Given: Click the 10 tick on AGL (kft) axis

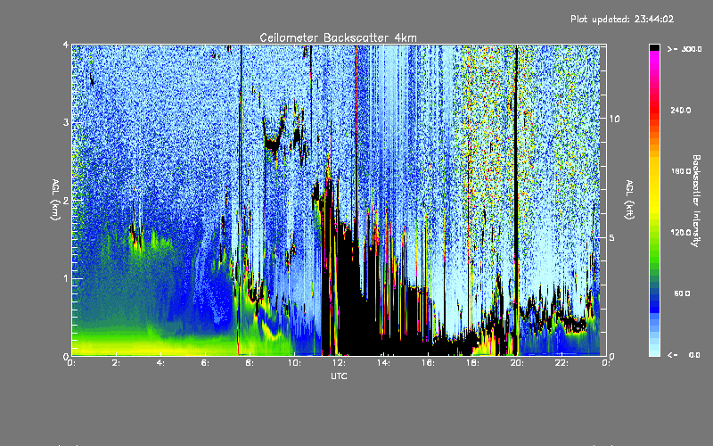Looking at the screenshot, I should [x=614, y=119].
